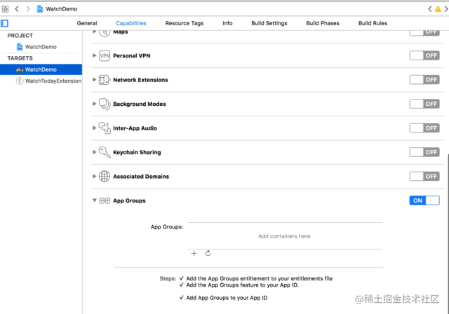Screen dimensions: 449x314
Task: Go back with the left chevron
Action: [x=17, y=9]
